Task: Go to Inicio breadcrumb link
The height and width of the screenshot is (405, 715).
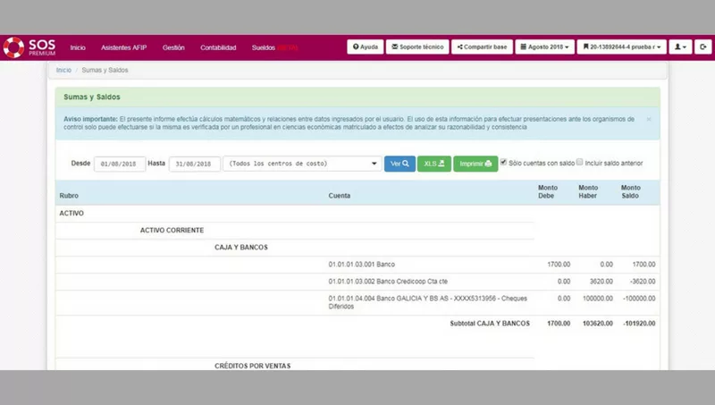Action: pyautogui.click(x=63, y=70)
